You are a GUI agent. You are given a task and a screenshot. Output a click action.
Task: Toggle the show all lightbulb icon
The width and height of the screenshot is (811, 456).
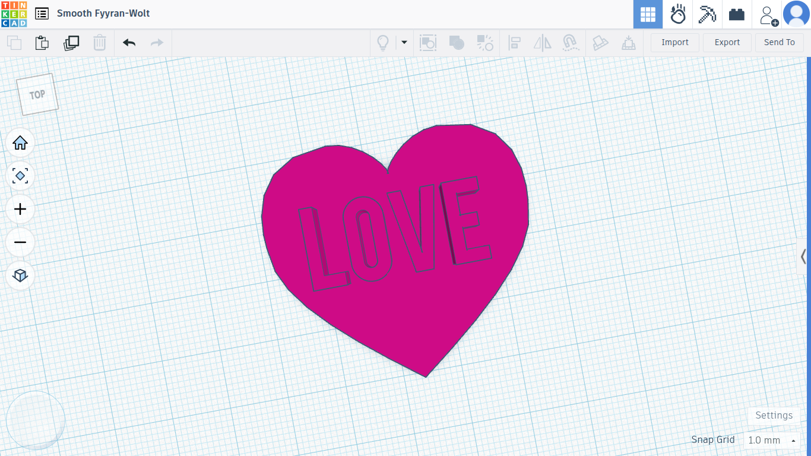click(384, 43)
